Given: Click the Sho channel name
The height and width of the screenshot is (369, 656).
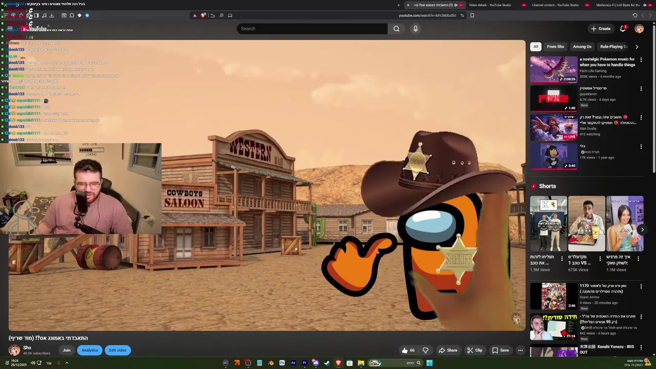Looking at the screenshot, I should (x=27, y=348).
